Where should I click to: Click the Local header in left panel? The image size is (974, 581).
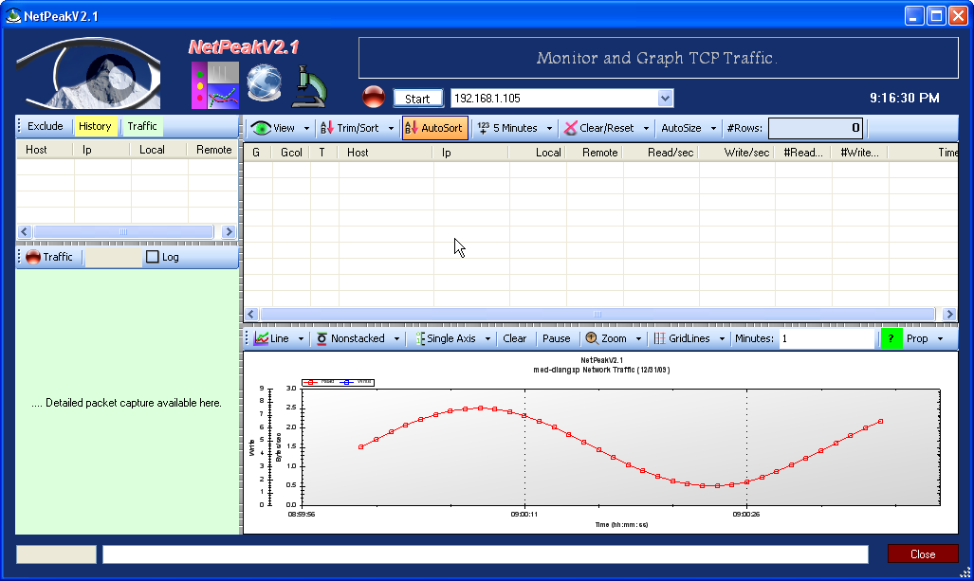(x=158, y=150)
